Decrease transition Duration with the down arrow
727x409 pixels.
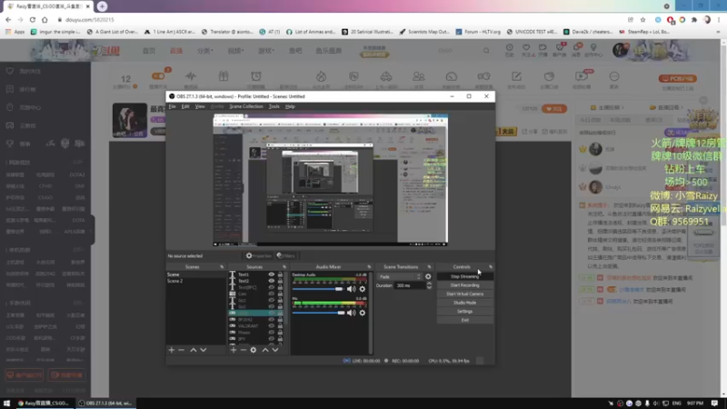429,287
